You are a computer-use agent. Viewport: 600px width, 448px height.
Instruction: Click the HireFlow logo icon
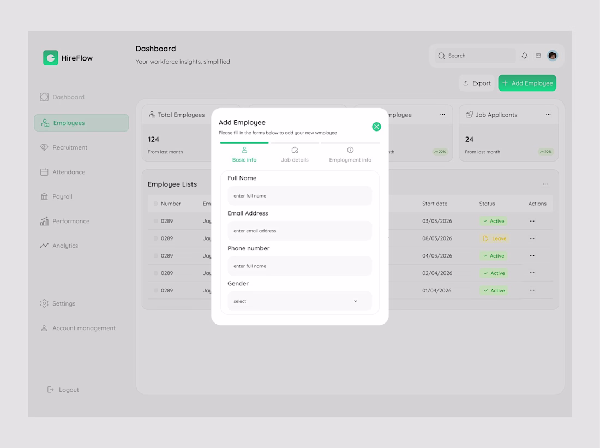coord(51,58)
